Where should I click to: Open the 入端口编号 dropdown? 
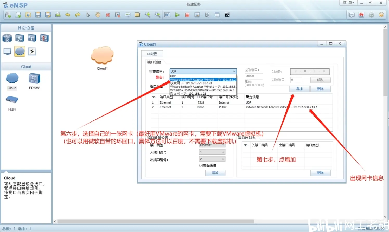click(212, 152)
